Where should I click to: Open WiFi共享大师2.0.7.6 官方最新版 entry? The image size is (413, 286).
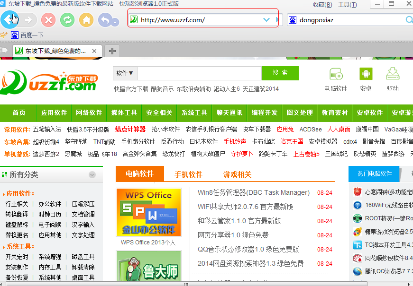(x=245, y=207)
